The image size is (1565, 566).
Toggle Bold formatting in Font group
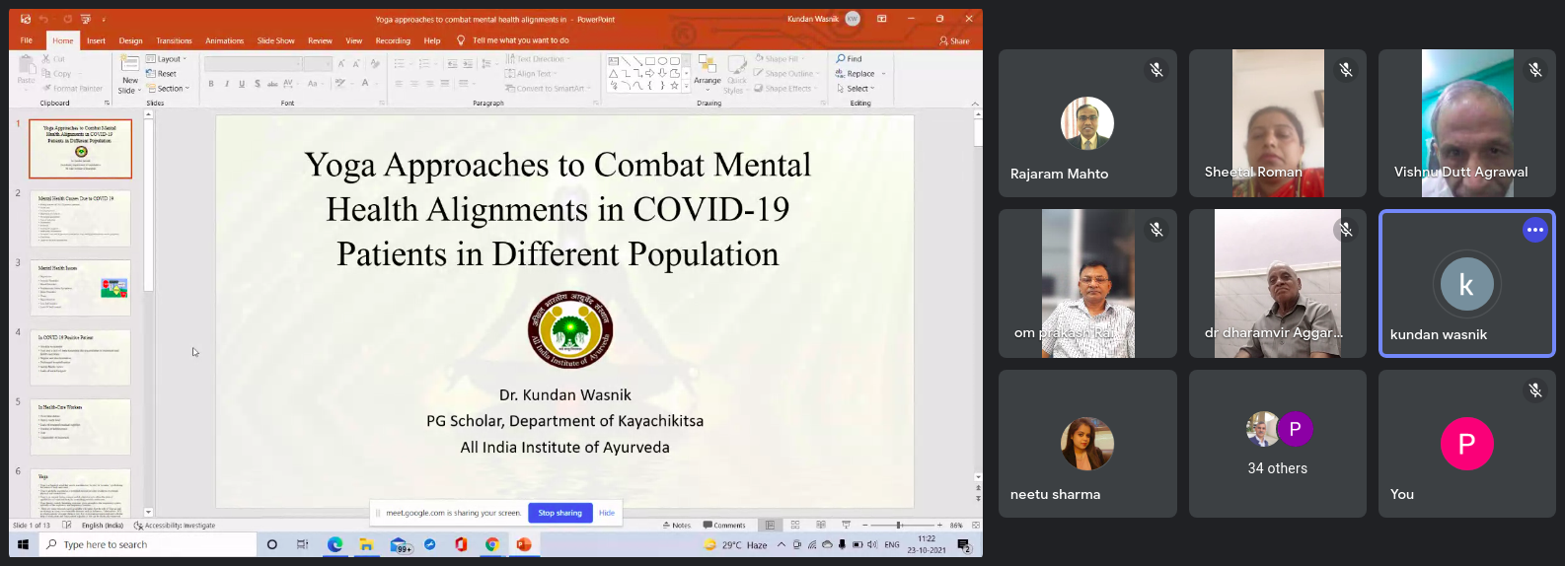pyautogui.click(x=211, y=84)
